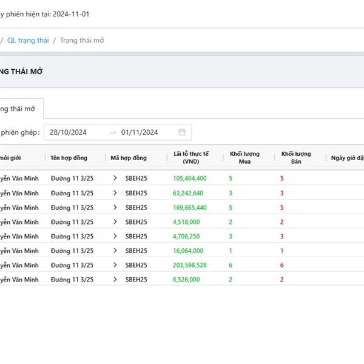
Task: Expand row with profit 169,665,440
Action: [x=115, y=207]
